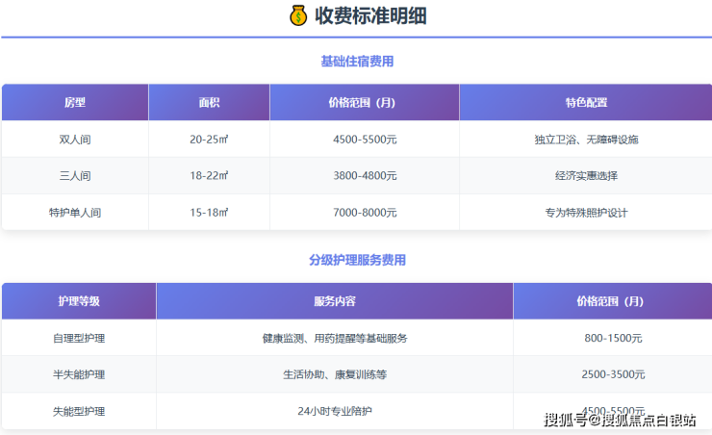Click the 24小时专业陪护 service cell

(x=334, y=411)
